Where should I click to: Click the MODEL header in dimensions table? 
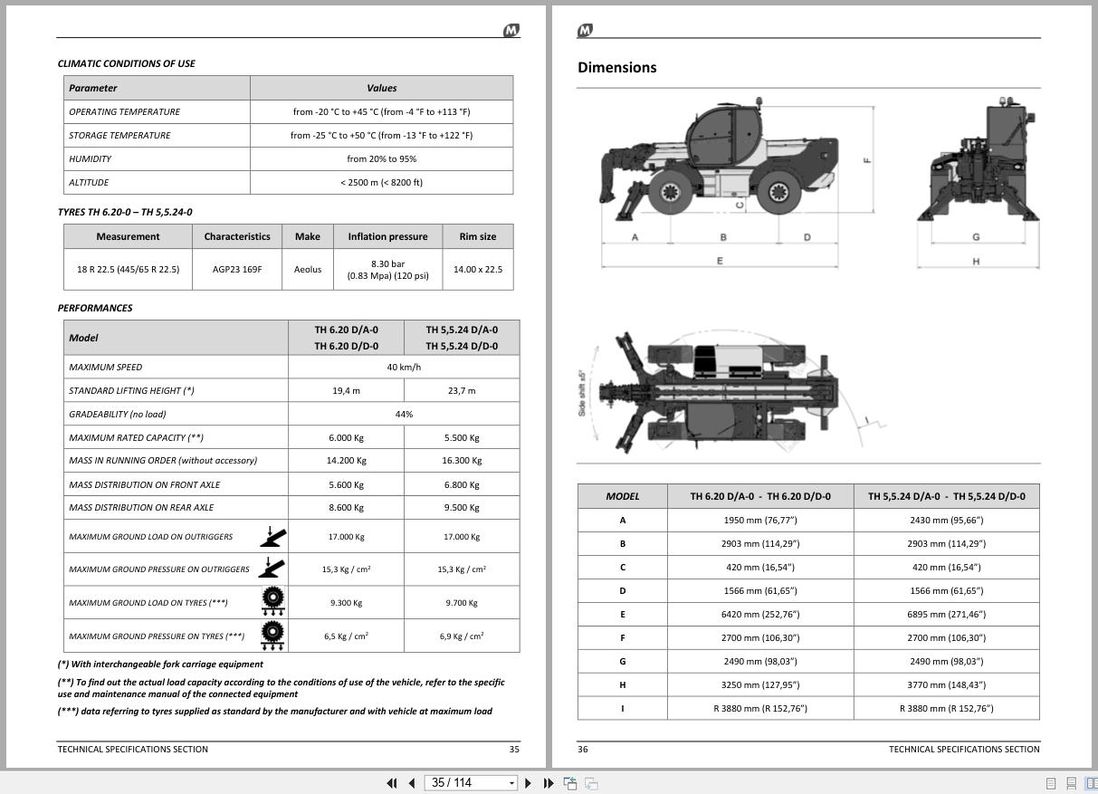[x=622, y=496]
